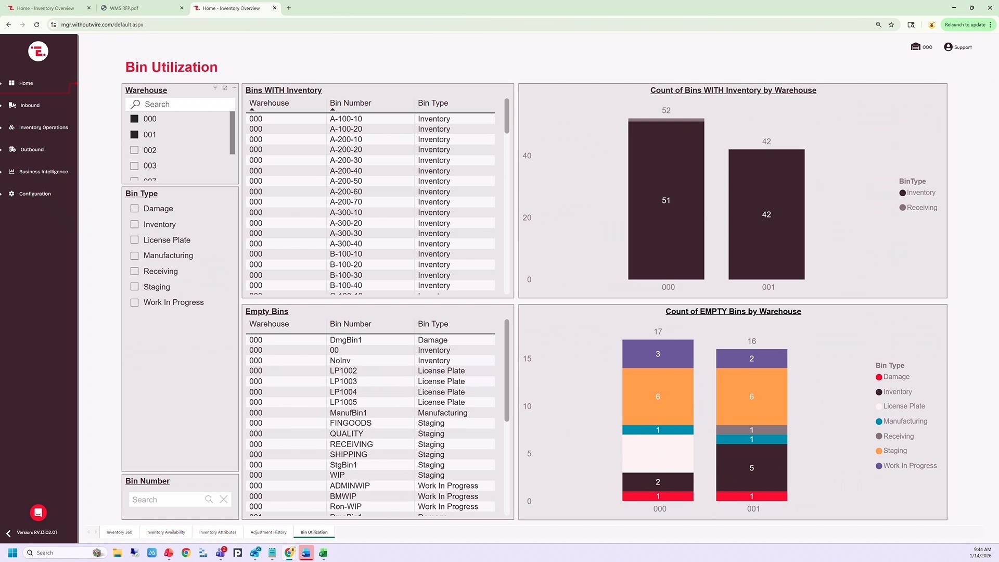This screenshot has width=999, height=562.
Task: Expand the Inbound sidebar menu
Action: click(30, 105)
